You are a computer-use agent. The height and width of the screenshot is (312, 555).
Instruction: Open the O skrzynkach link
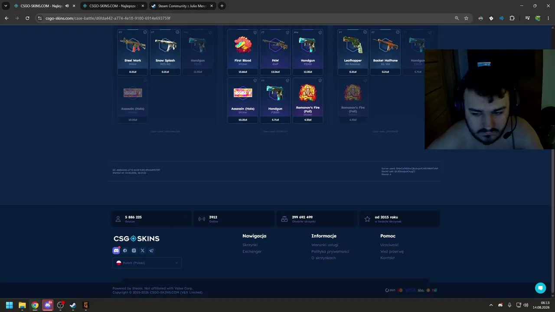tap(323, 258)
